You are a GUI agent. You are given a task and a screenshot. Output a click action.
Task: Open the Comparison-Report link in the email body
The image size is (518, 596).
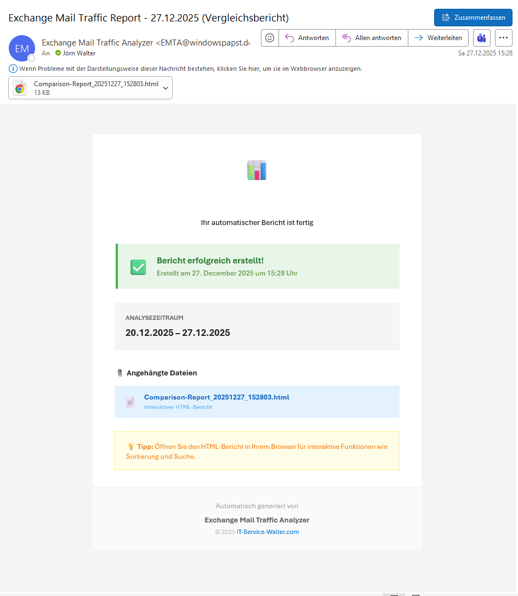click(x=217, y=397)
